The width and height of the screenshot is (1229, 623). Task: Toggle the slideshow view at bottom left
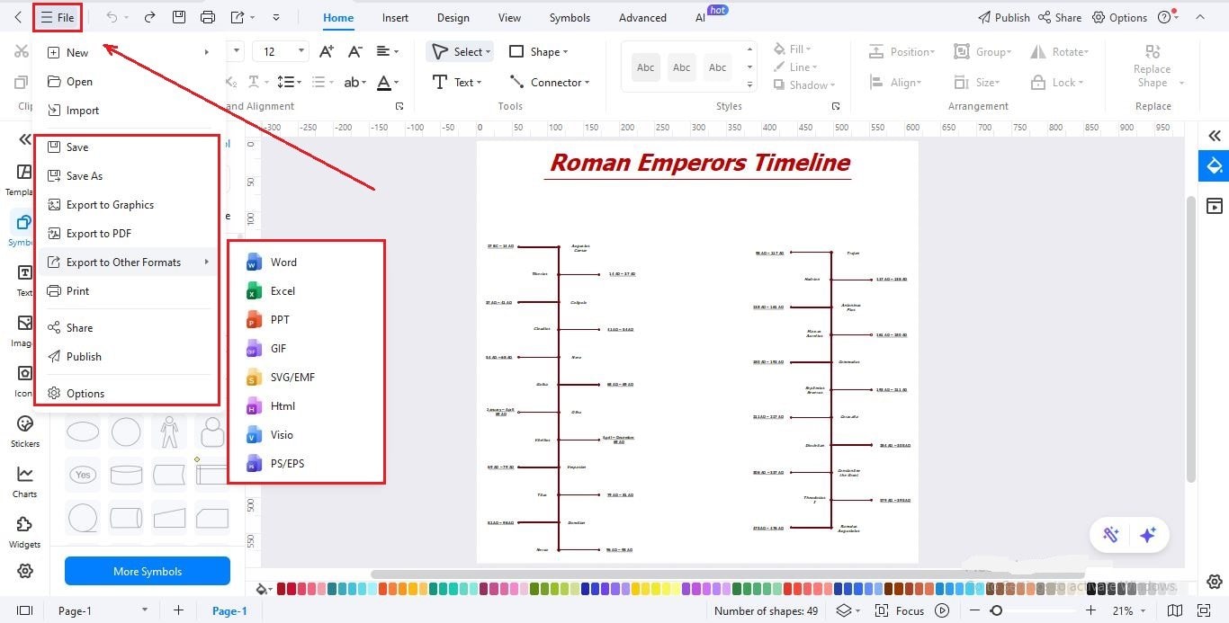24,610
